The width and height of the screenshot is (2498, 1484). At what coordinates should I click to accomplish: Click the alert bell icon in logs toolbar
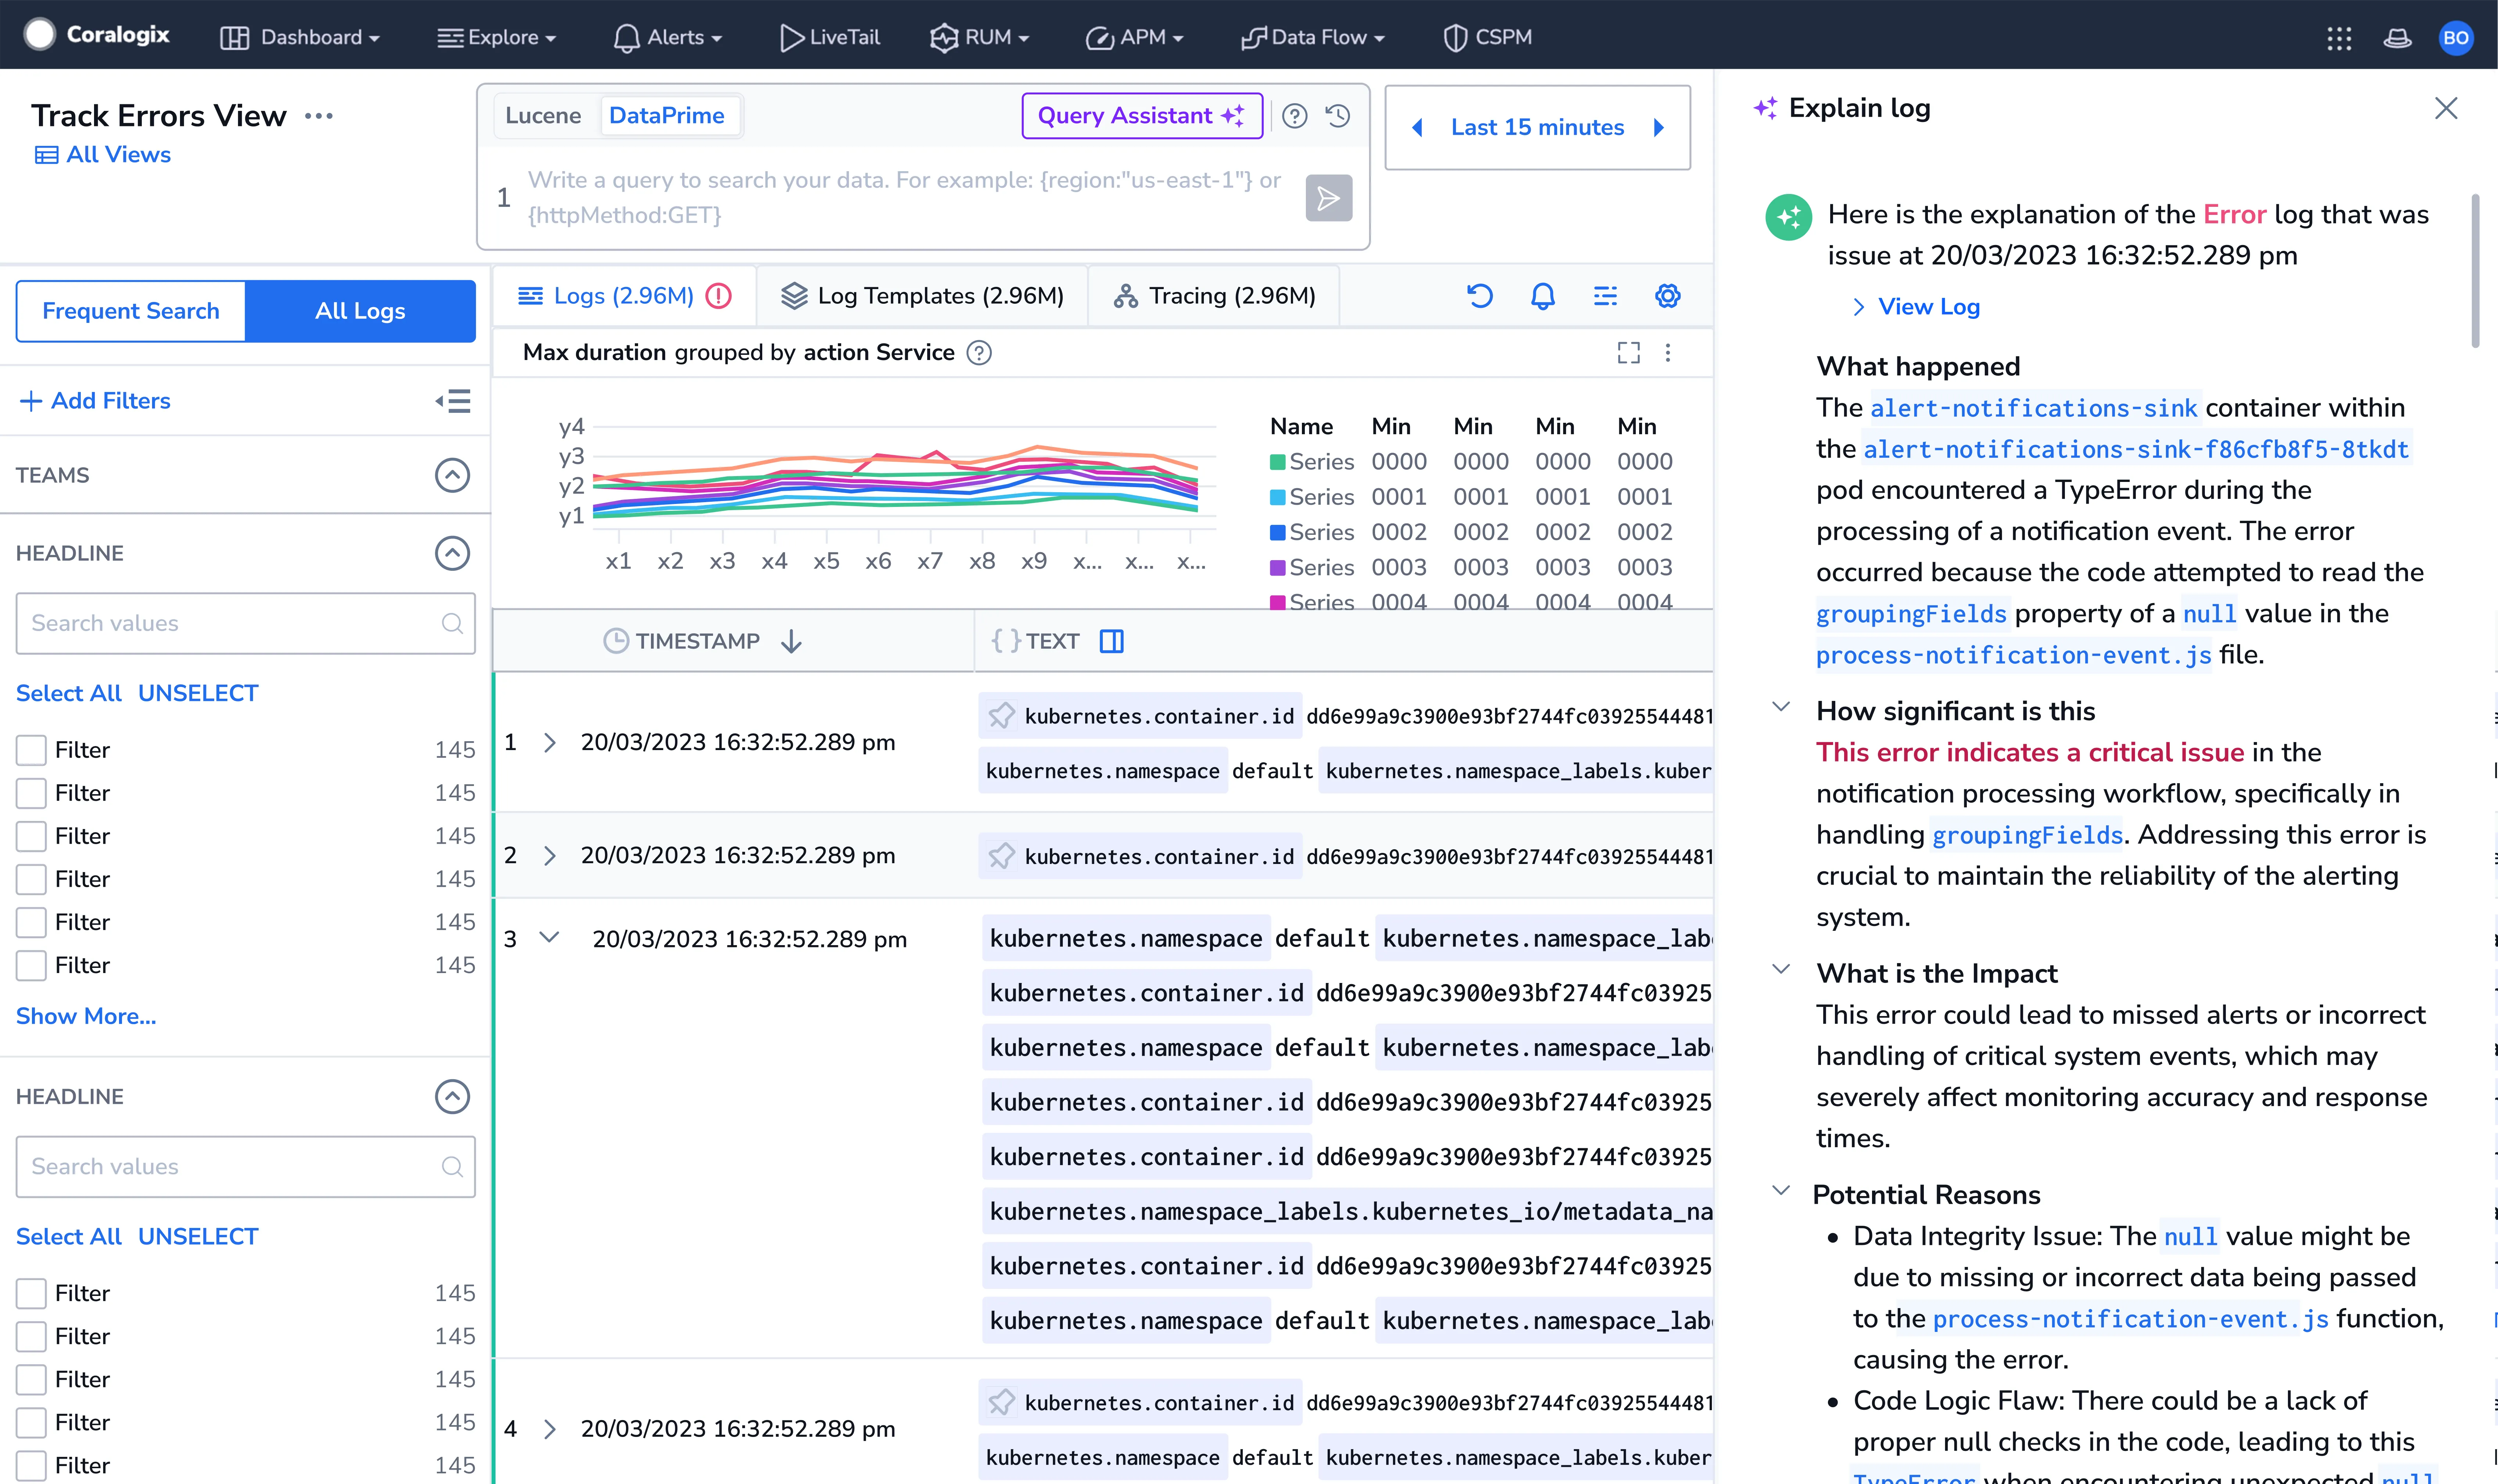click(x=1543, y=296)
